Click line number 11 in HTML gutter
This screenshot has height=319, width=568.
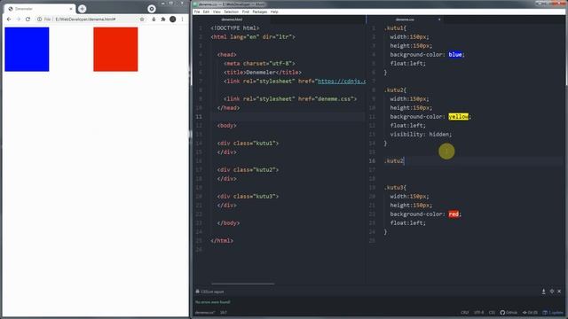[x=199, y=116]
